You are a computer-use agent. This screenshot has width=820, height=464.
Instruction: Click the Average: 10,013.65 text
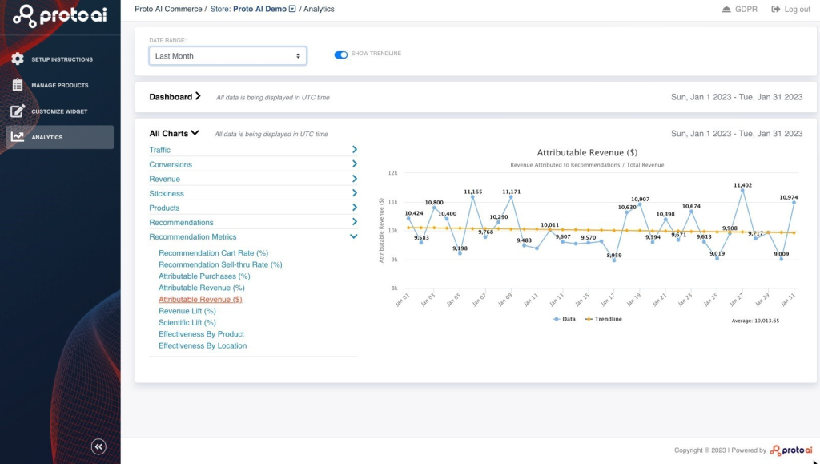tap(755, 321)
